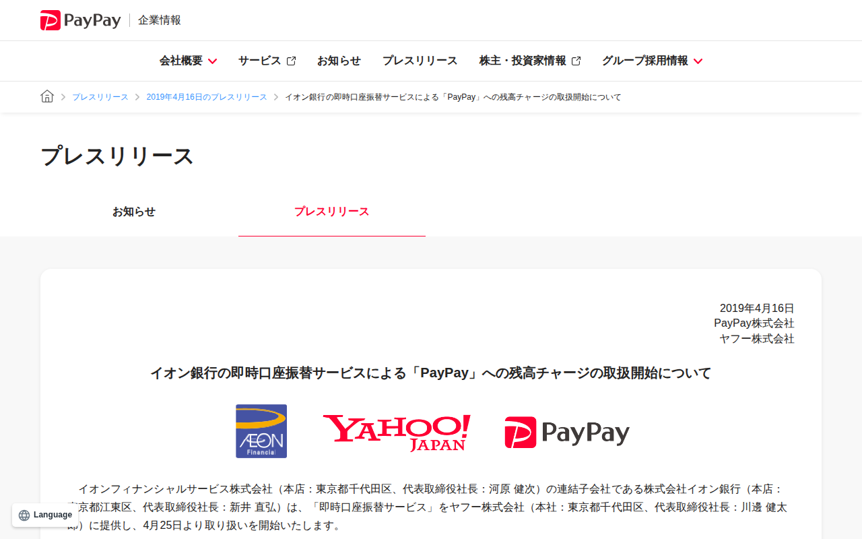Go to home via breadcrumb house icon
862x539 pixels.
[x=47, y=96]
